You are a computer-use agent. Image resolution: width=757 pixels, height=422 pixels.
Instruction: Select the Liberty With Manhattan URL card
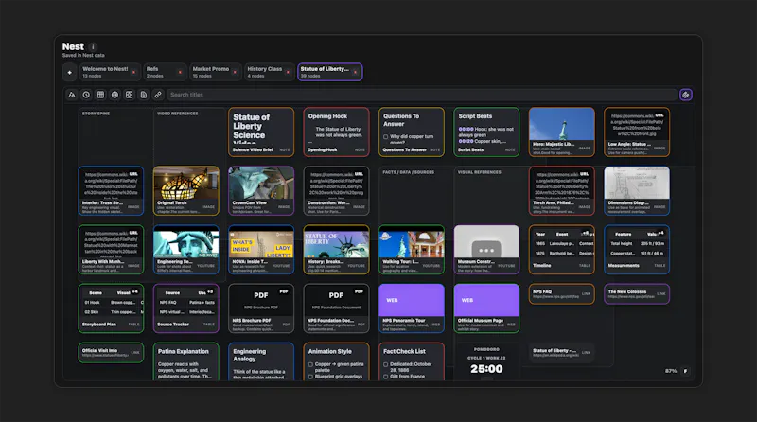tap(111, 249)
